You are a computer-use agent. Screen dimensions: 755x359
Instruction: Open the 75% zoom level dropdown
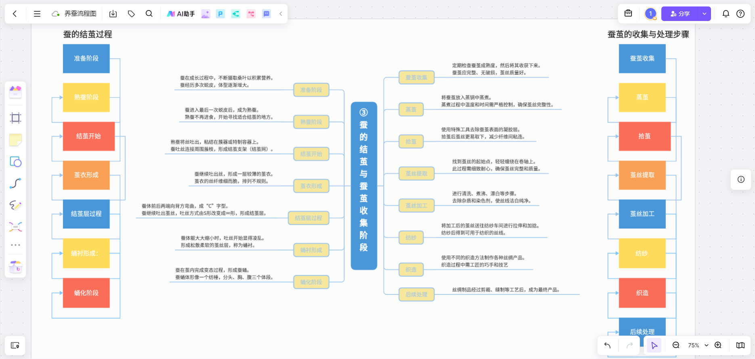point(698,345)
